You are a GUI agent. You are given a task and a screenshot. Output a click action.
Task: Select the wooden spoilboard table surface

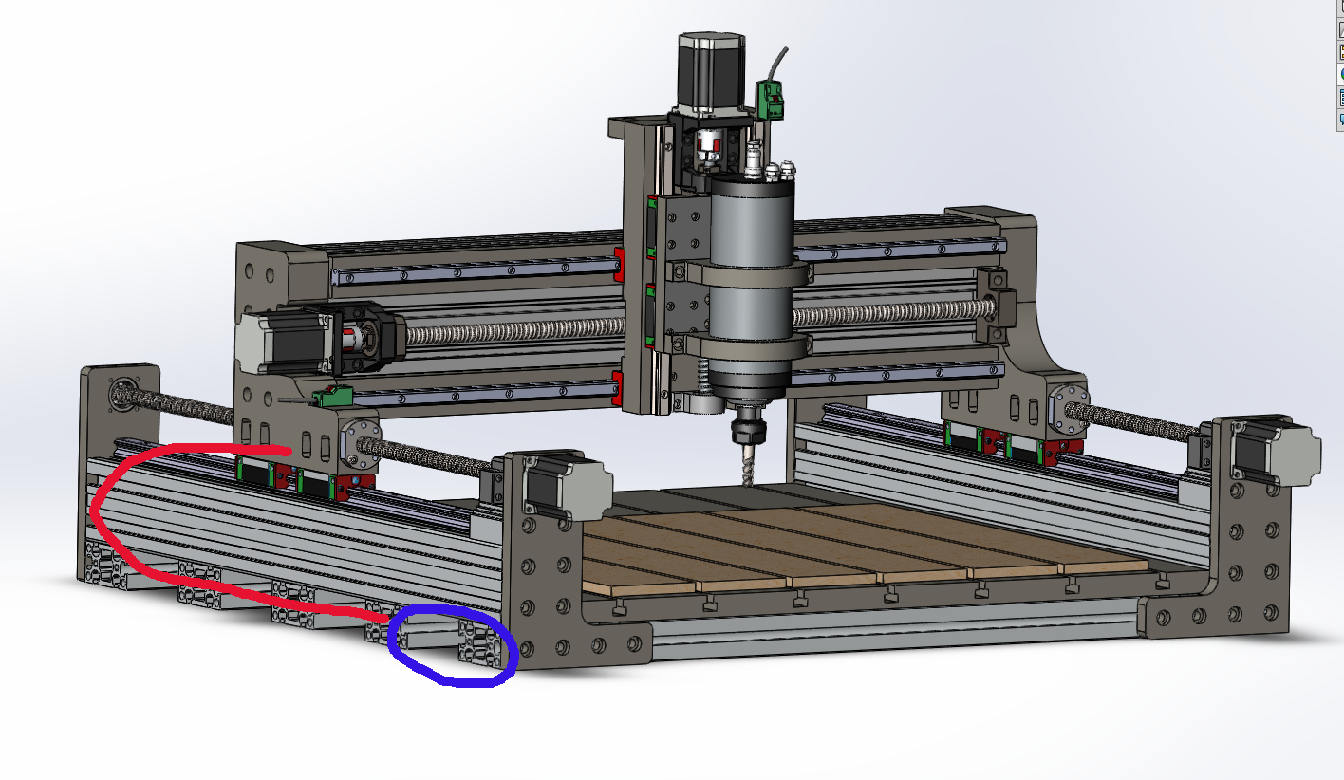point(854,548)
